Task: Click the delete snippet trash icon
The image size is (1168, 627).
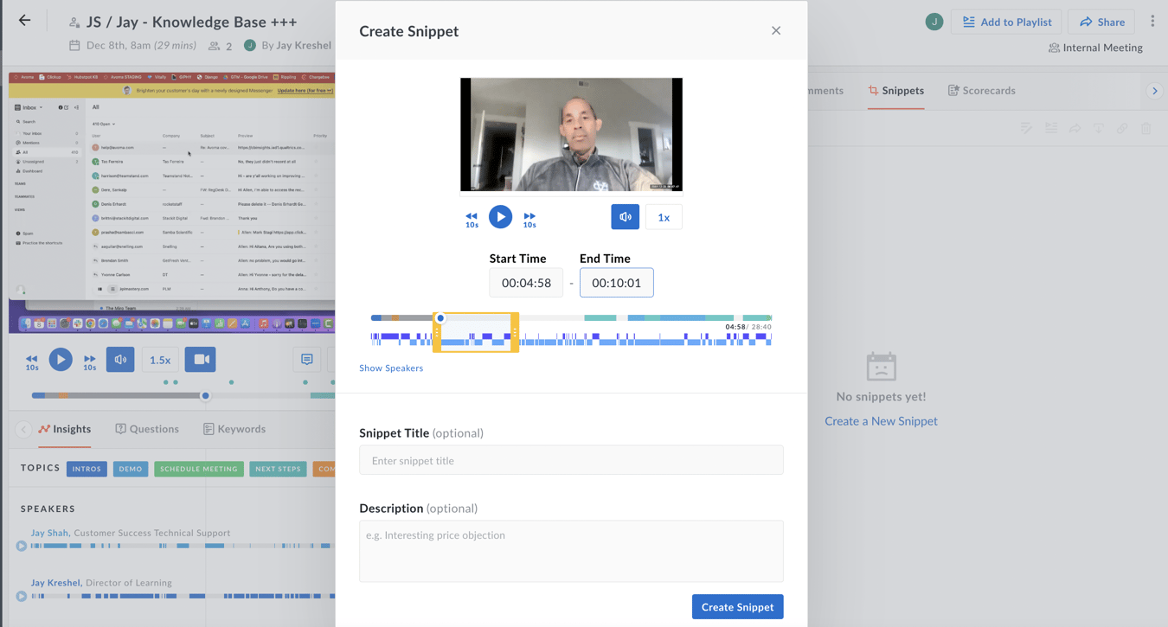Action: tap(1146, 128)
